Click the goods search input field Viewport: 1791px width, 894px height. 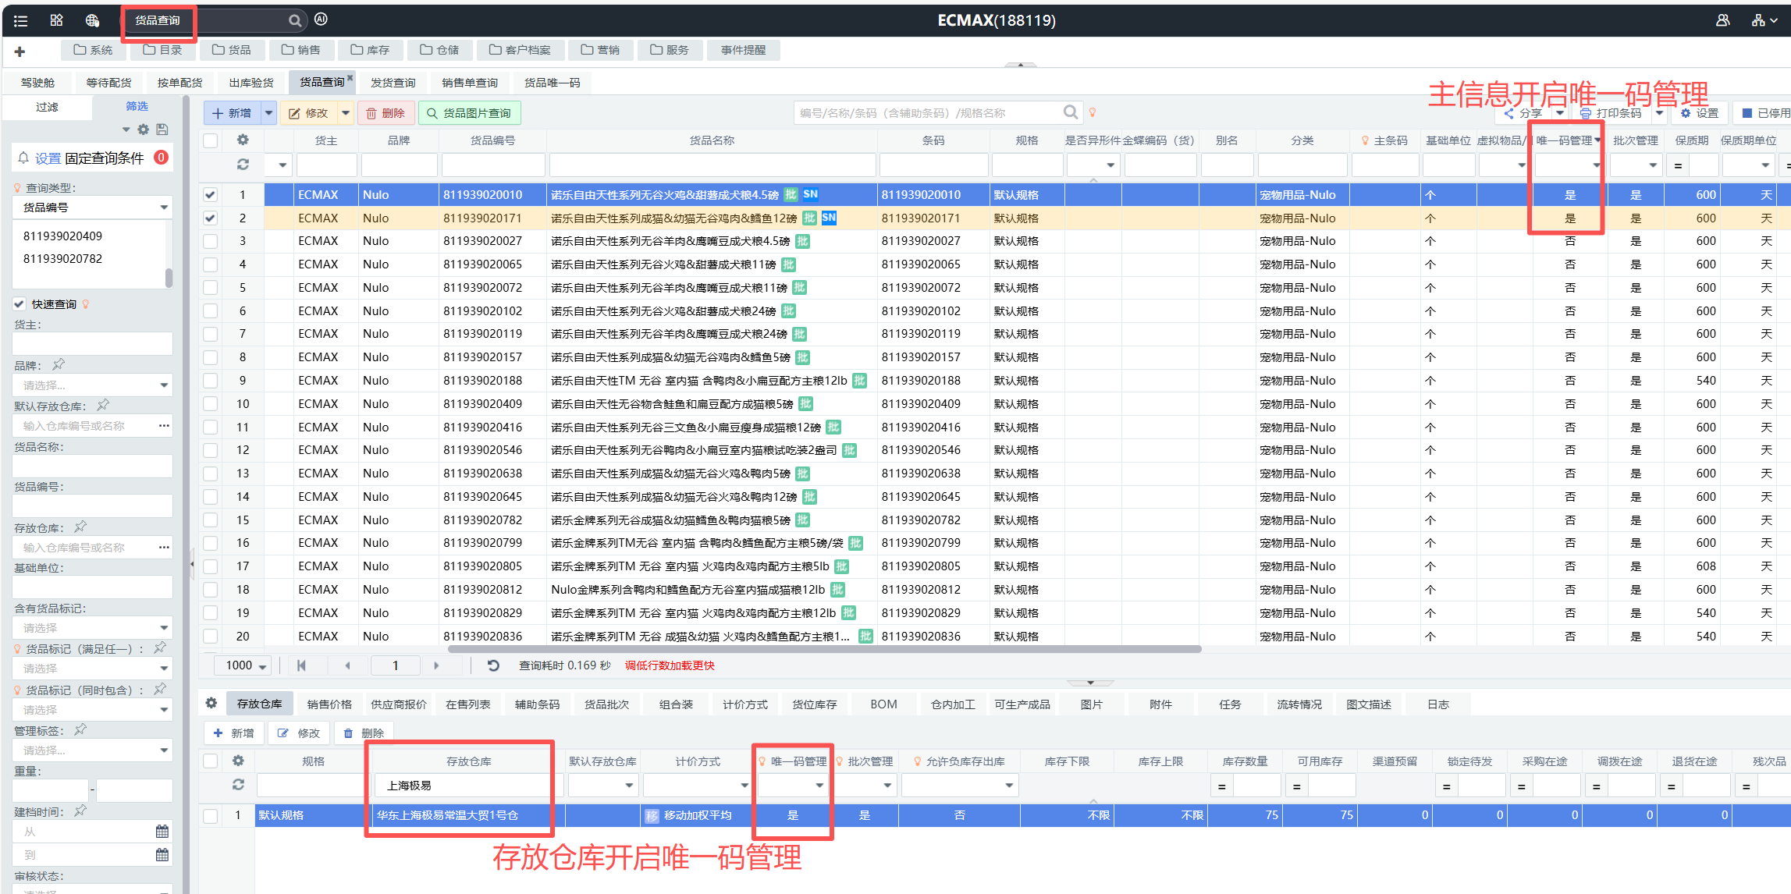[929, 113]
